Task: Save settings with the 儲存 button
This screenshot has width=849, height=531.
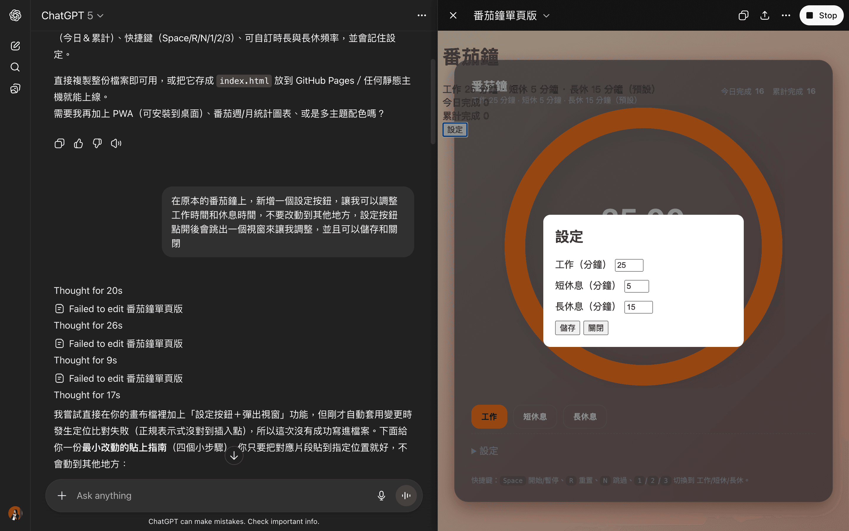Action: 567,328
